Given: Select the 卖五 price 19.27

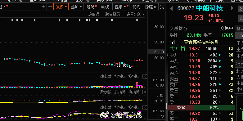Looking at the screenshot, I should point(195,78).
